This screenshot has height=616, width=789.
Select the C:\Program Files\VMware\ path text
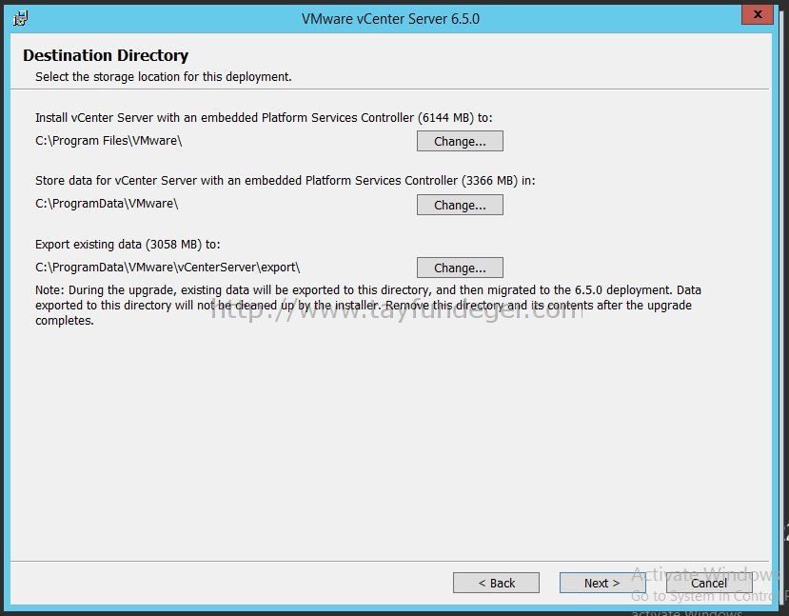108,141
